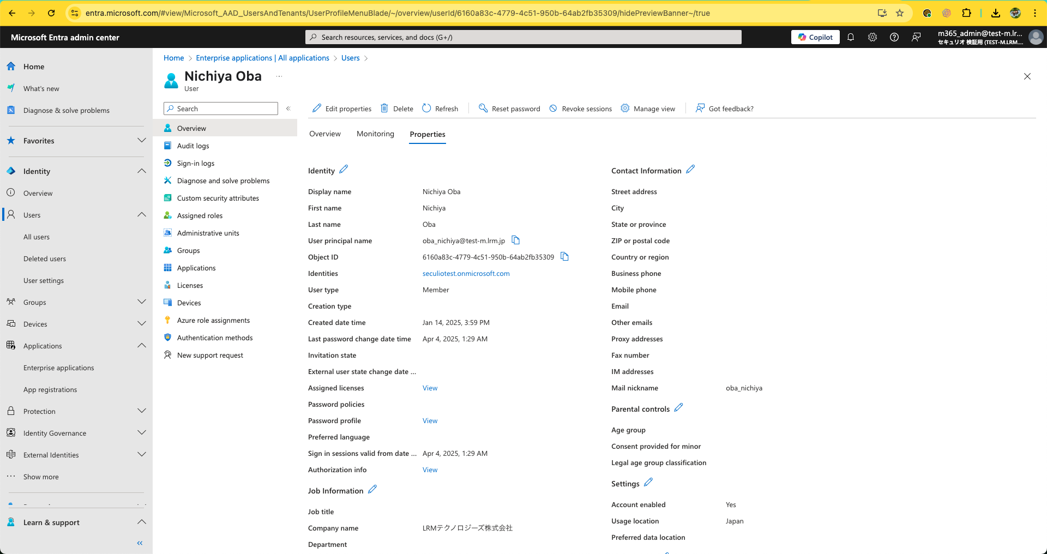Open the more options ellipsis near user name
This screenshot has height=554, width=1047.
279,76
